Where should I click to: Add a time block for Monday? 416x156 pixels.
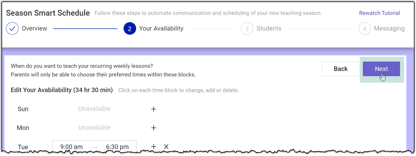pyautogui.click(x=154, y=128)
